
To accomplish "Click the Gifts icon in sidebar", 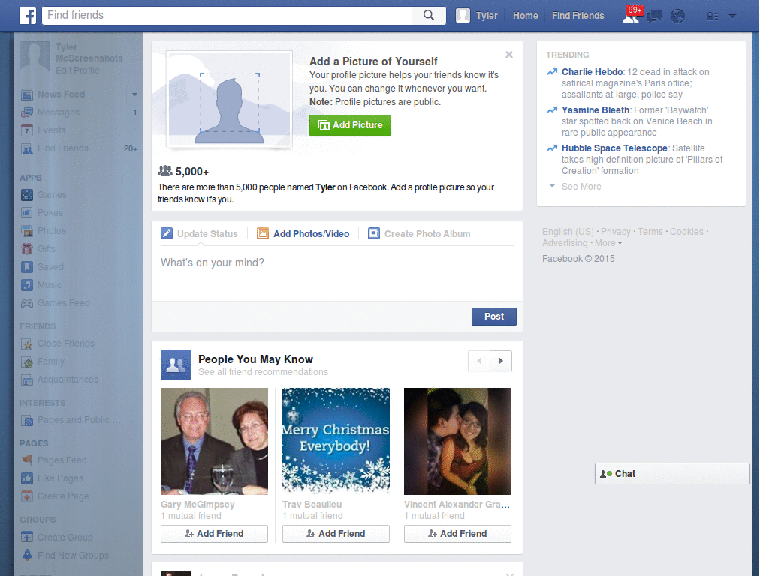I will [27, 249].
